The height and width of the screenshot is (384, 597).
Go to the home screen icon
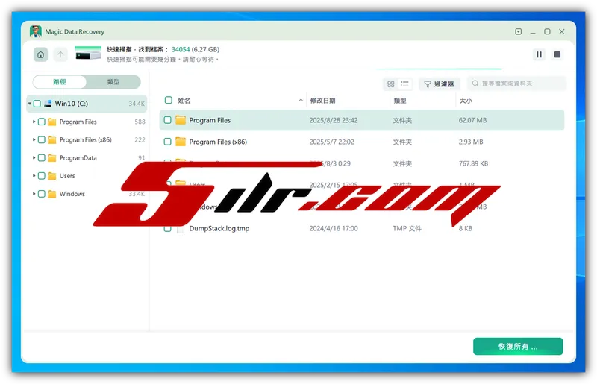[x=41, y=54]
